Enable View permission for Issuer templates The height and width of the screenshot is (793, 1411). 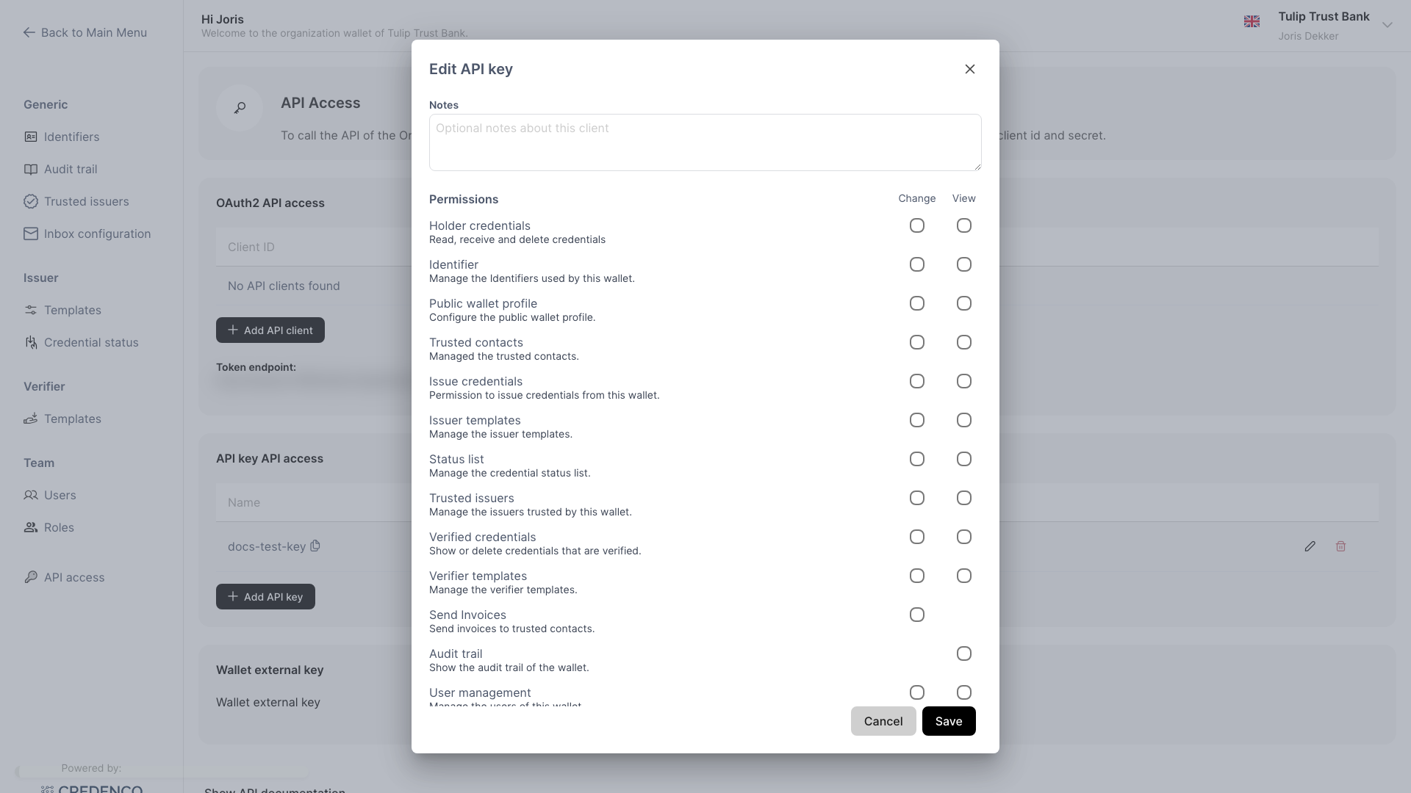tap(963, 420)
